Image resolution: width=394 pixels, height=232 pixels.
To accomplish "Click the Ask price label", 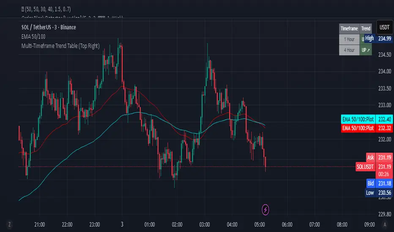I will click(x=370, y=157).
